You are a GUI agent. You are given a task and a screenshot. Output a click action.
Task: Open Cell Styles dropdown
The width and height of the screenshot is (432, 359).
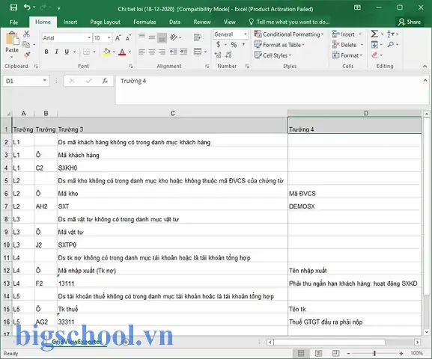[273, 55]
